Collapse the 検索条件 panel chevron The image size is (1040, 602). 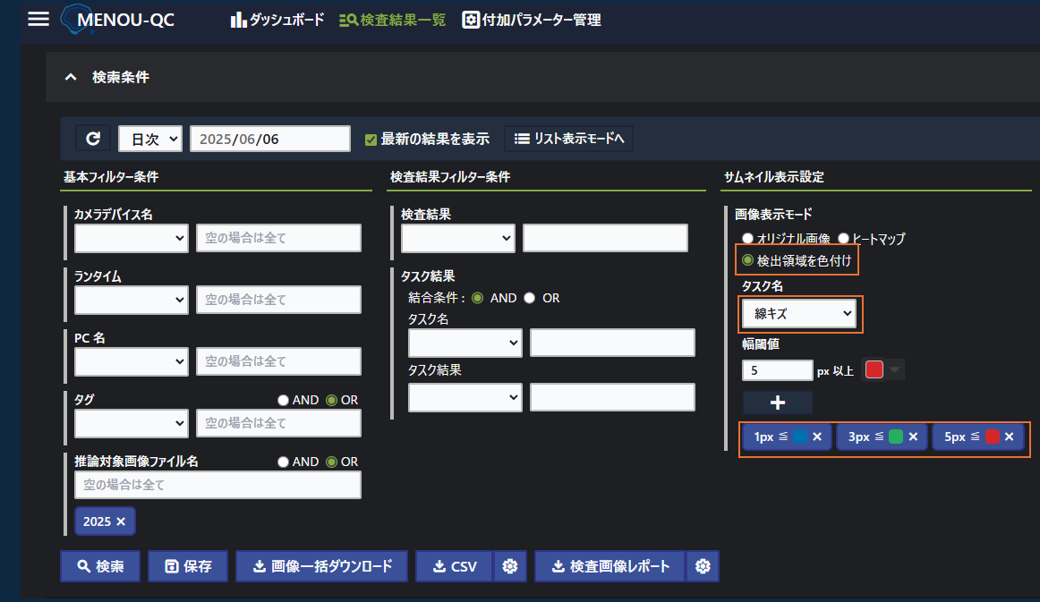(71, 78)
